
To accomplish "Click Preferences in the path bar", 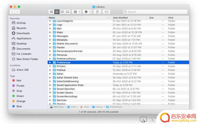I will [114, 107].
